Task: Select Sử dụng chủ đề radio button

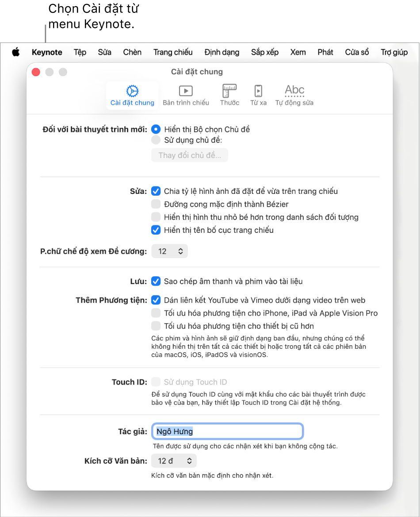Action: click(x=156, y=140)
